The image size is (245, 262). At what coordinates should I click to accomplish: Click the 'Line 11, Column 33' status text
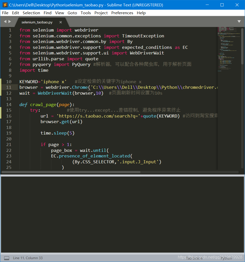[x=28, y=258]
